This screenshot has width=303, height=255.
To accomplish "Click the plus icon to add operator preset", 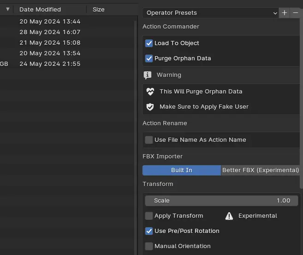I will (285, 13).
